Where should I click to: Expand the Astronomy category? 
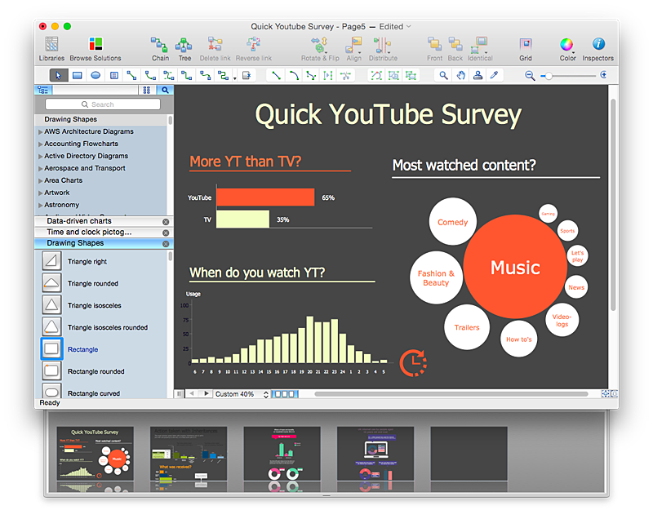[40, 206]
